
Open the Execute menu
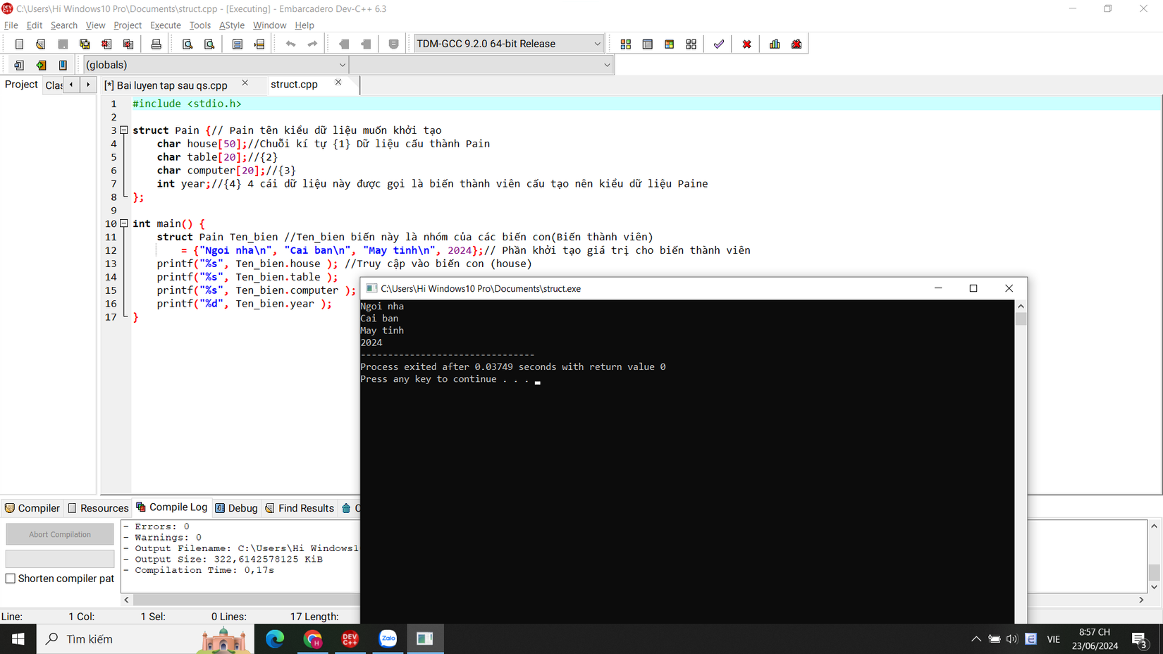pos(165,25)
